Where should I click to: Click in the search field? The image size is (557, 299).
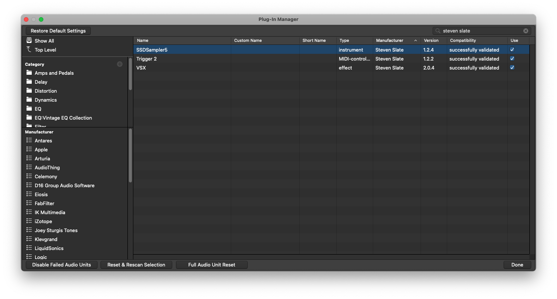tap(482, 31)
